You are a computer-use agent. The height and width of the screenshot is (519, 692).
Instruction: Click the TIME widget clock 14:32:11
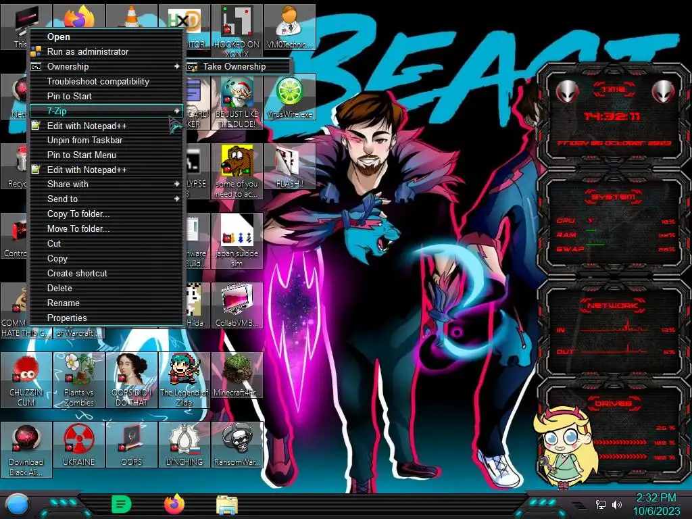[612, 116]
